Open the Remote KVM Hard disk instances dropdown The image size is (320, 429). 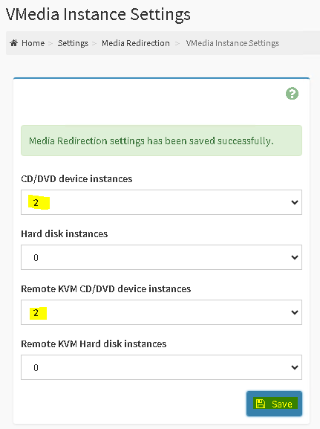coord(162,367)
